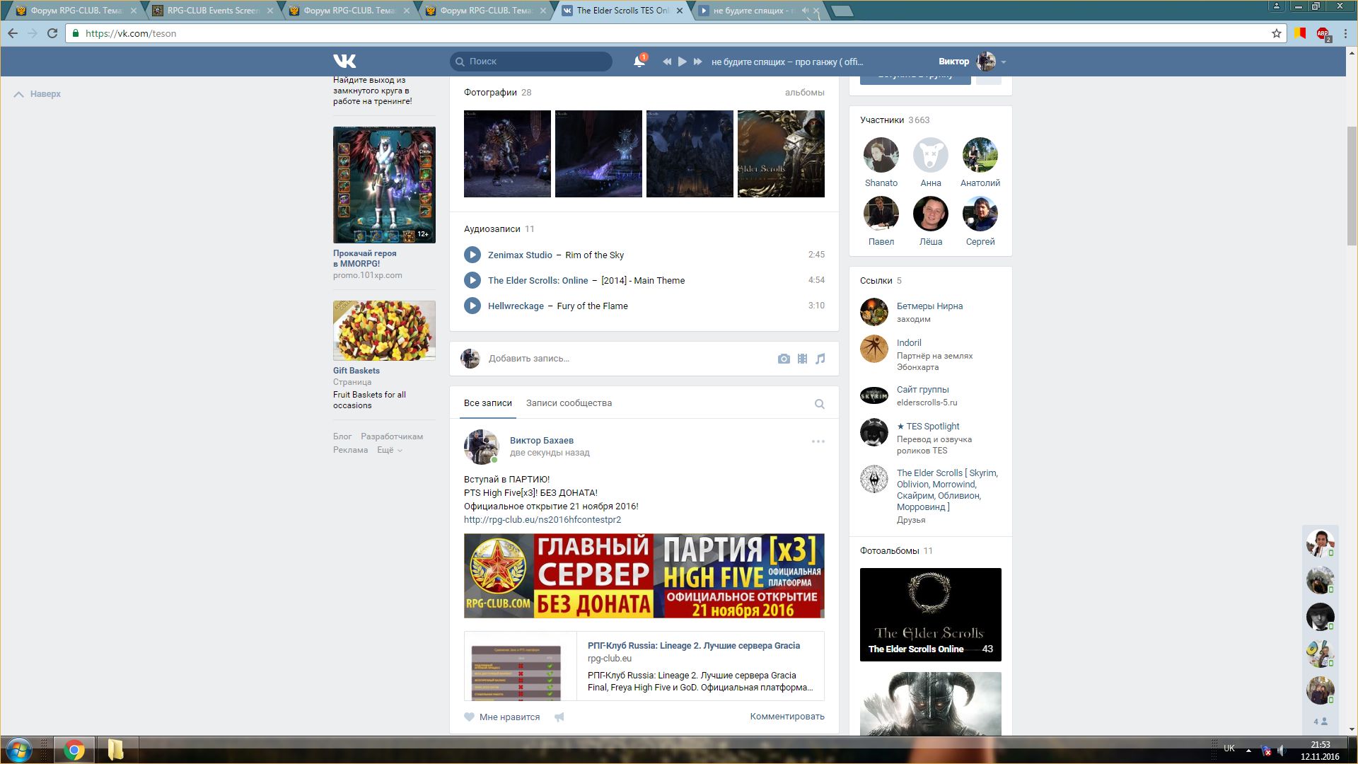Open Сайт группы elderscrolls-5.ru link

[922, 390]
